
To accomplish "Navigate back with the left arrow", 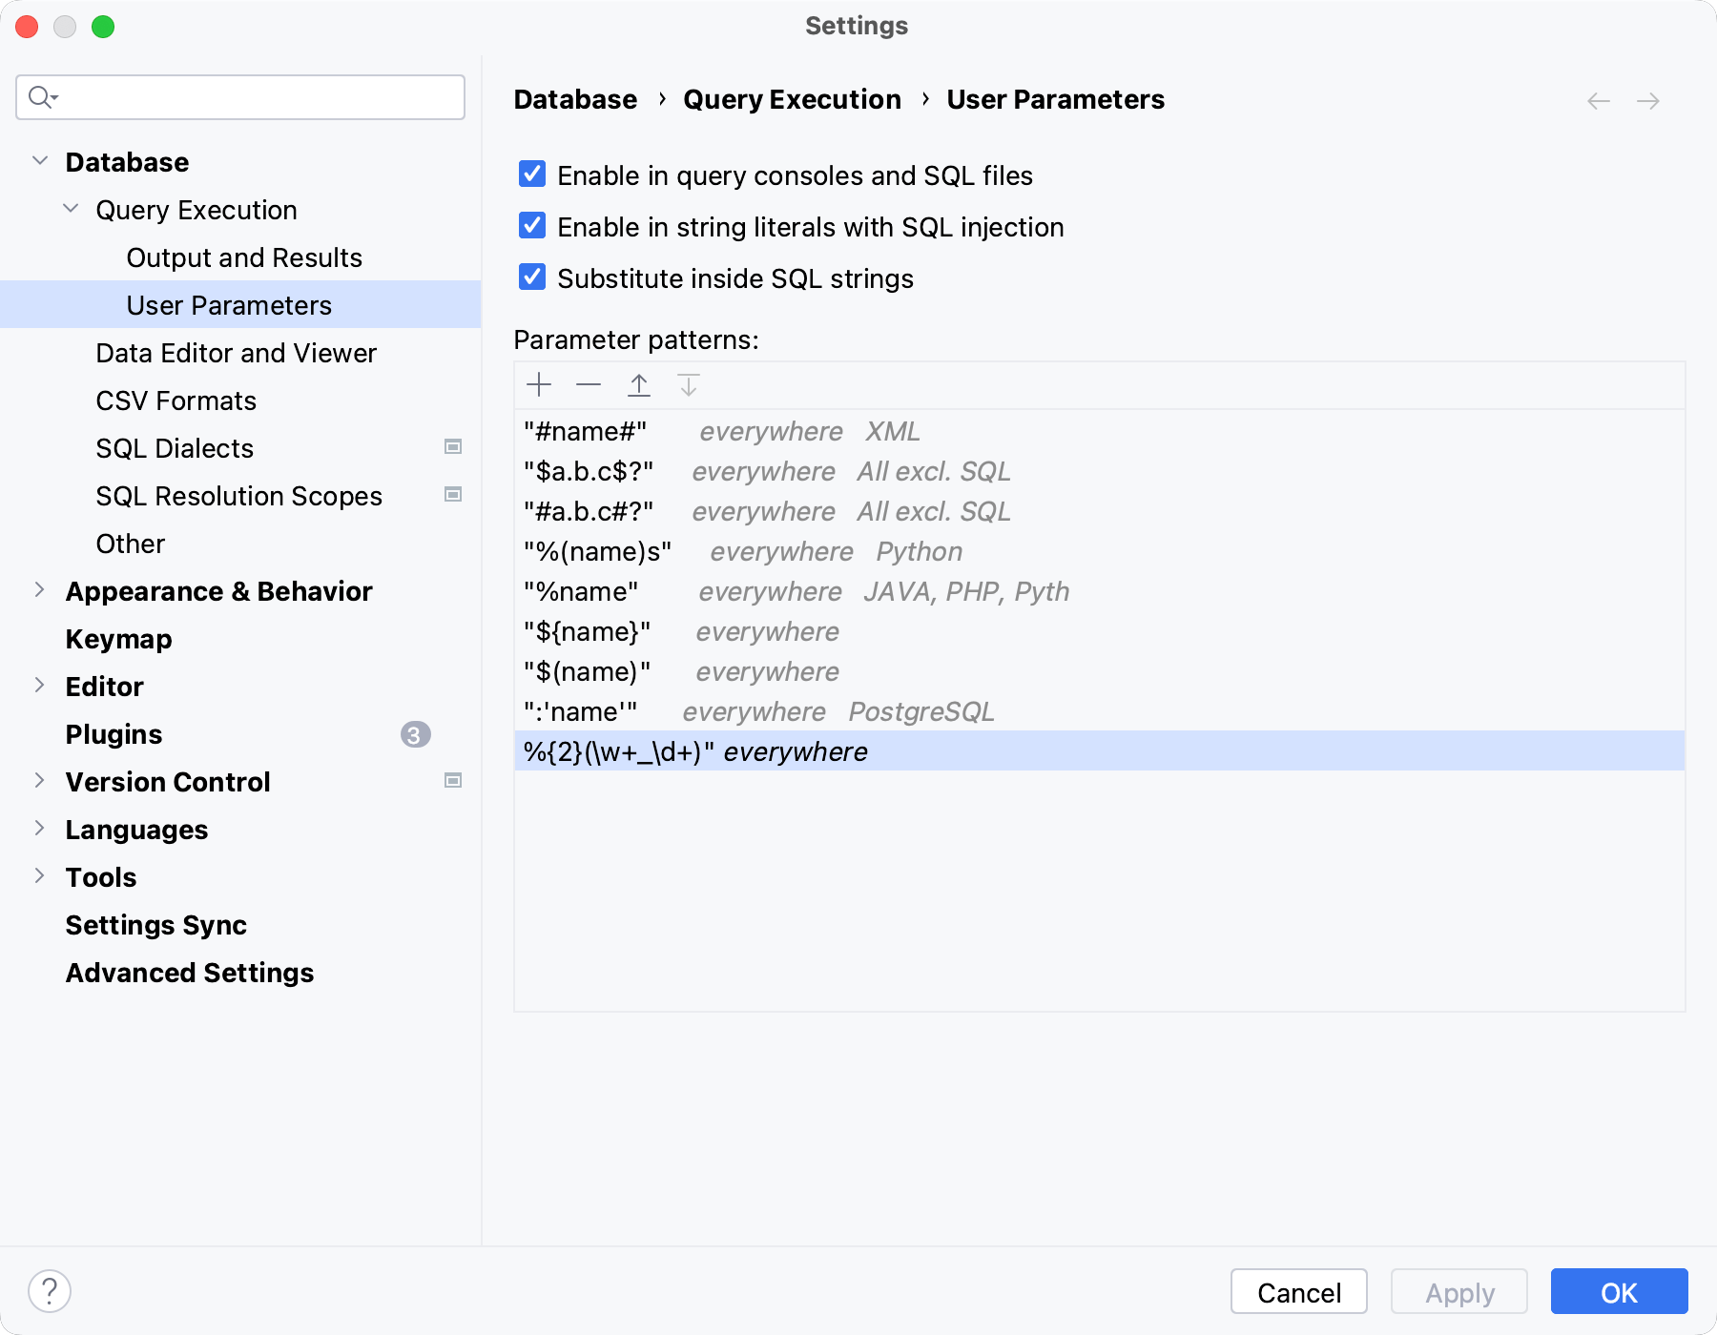I will pos(1597,100).
